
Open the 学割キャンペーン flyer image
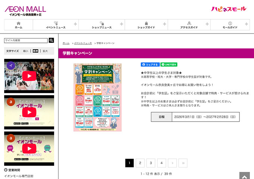pyautogui.click(x=97, y=97)
